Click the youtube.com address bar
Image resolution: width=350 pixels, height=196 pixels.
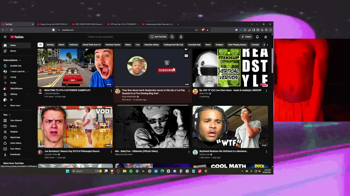point(126,30)
